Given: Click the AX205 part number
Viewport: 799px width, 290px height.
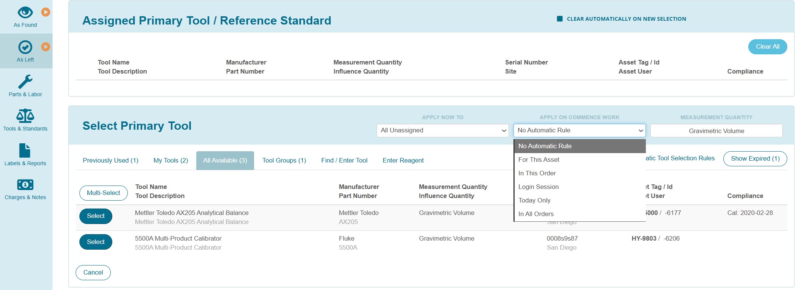Looking at the screenshot, I should tap(348, 222).
